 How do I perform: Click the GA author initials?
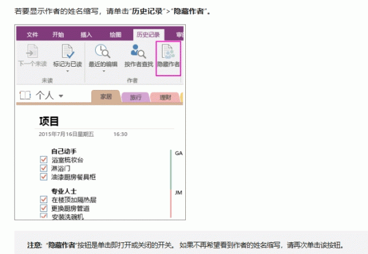[179, 154]
